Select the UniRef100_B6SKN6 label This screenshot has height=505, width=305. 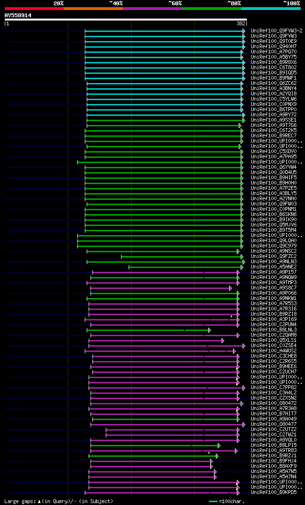(x=274, y=215)
